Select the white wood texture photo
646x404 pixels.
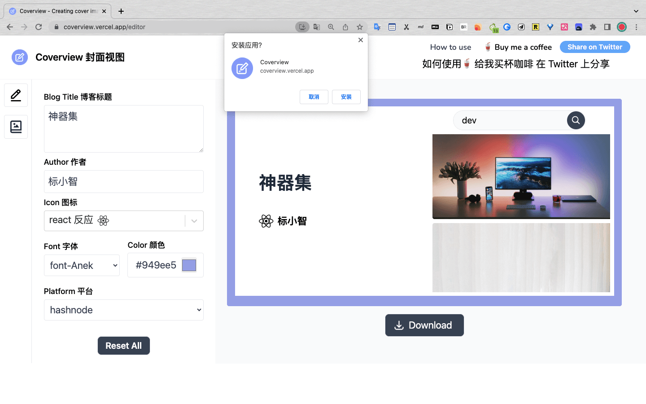521,258
